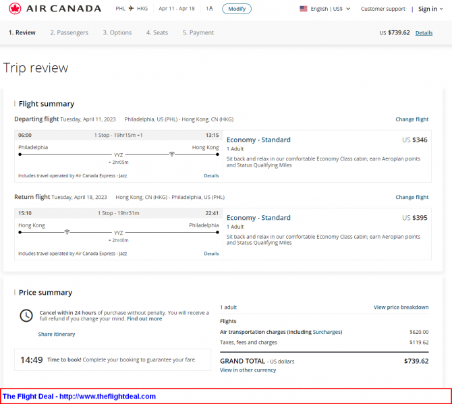This screenshot has height=404, width=452.
Task: Click the 1 Stop - 19hr15m +1 duration
Action: pyautogui.click(x=119, y=135)
